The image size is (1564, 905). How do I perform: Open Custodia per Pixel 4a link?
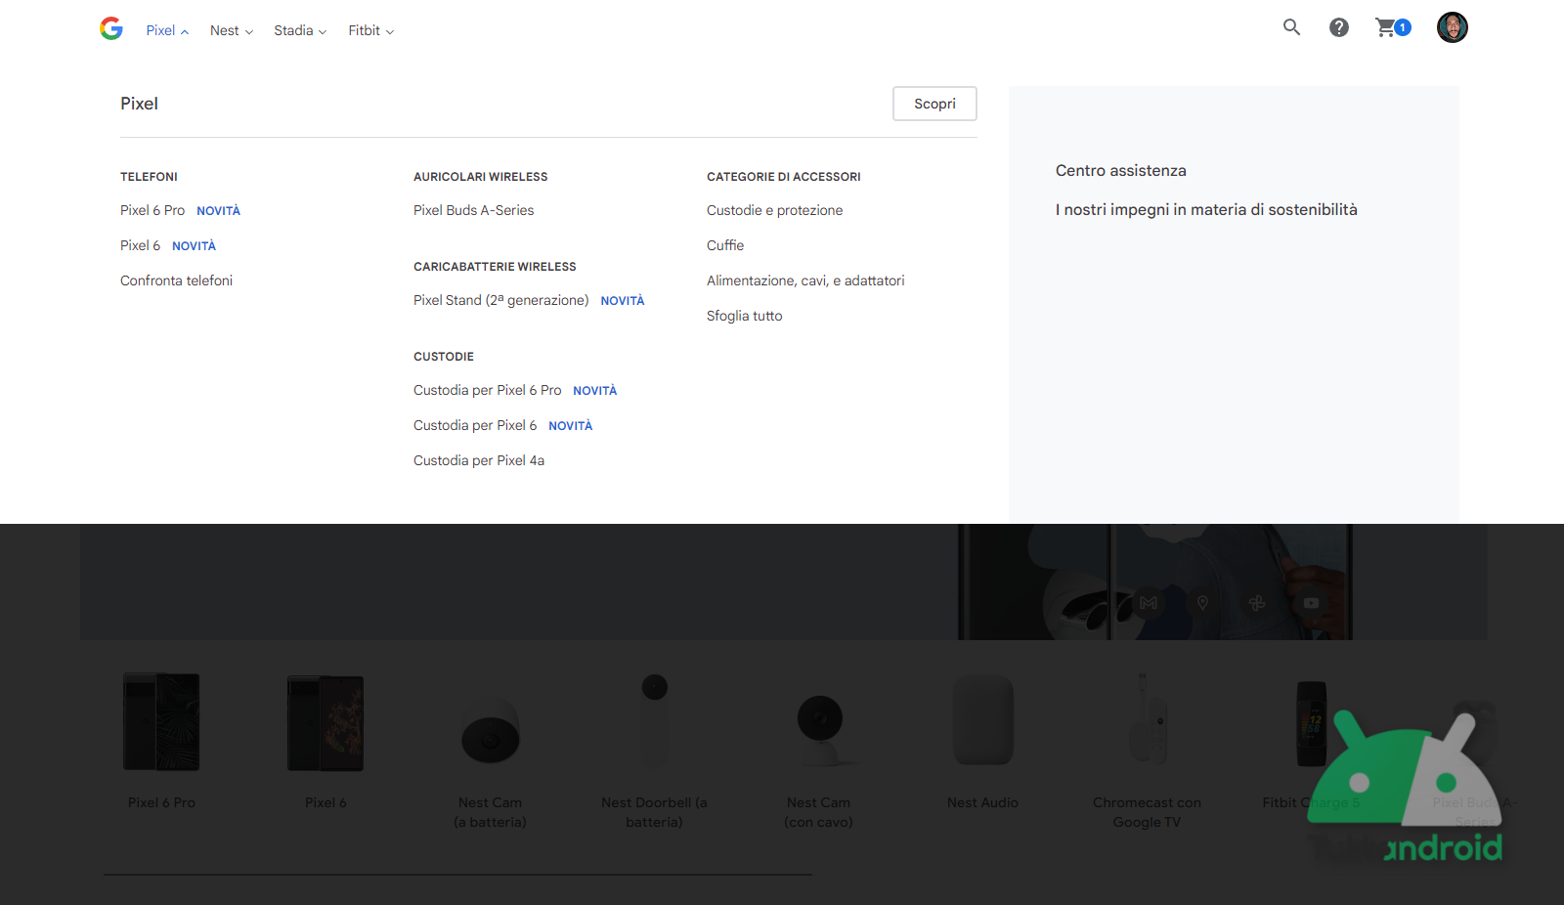tap(479, 460)
